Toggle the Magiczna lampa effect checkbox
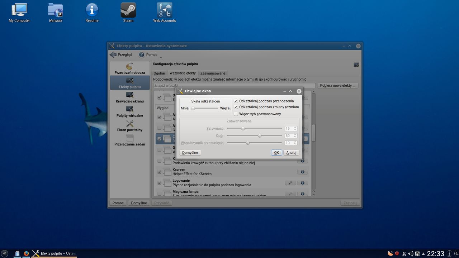Viewport: 459px width, 258px height. point(159,194)
